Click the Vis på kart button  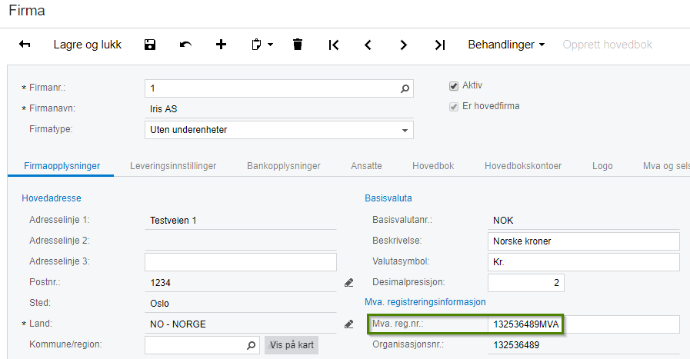click(x=292, y=345)
